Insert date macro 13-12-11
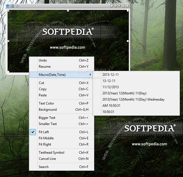Image resolution: width=183 pixels, height=177 pixels. (136, 81)
